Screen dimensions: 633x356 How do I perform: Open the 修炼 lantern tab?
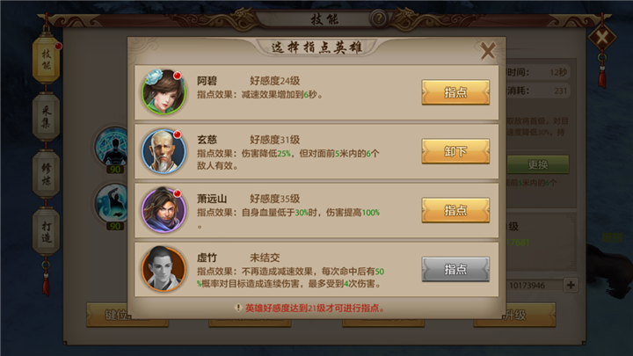tap(47, 174)
